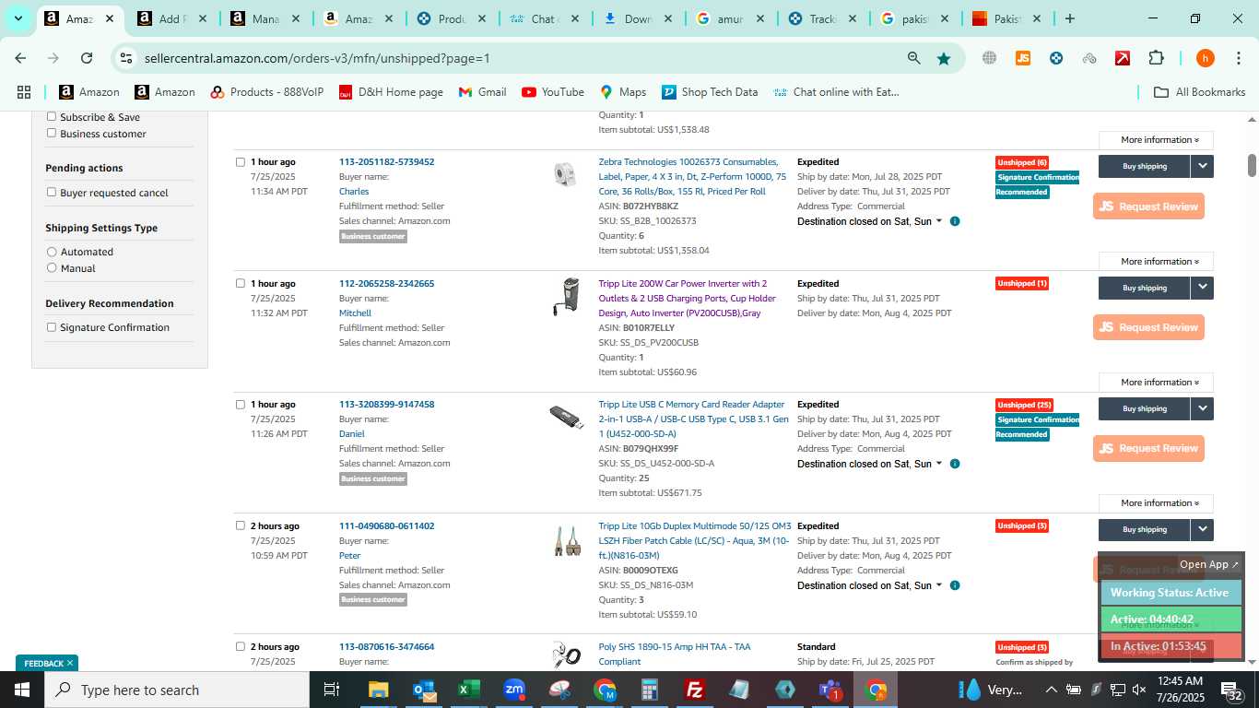Click the info icon in Peter order row
The width and height of the screenshot is (1259, 708).
955,585
